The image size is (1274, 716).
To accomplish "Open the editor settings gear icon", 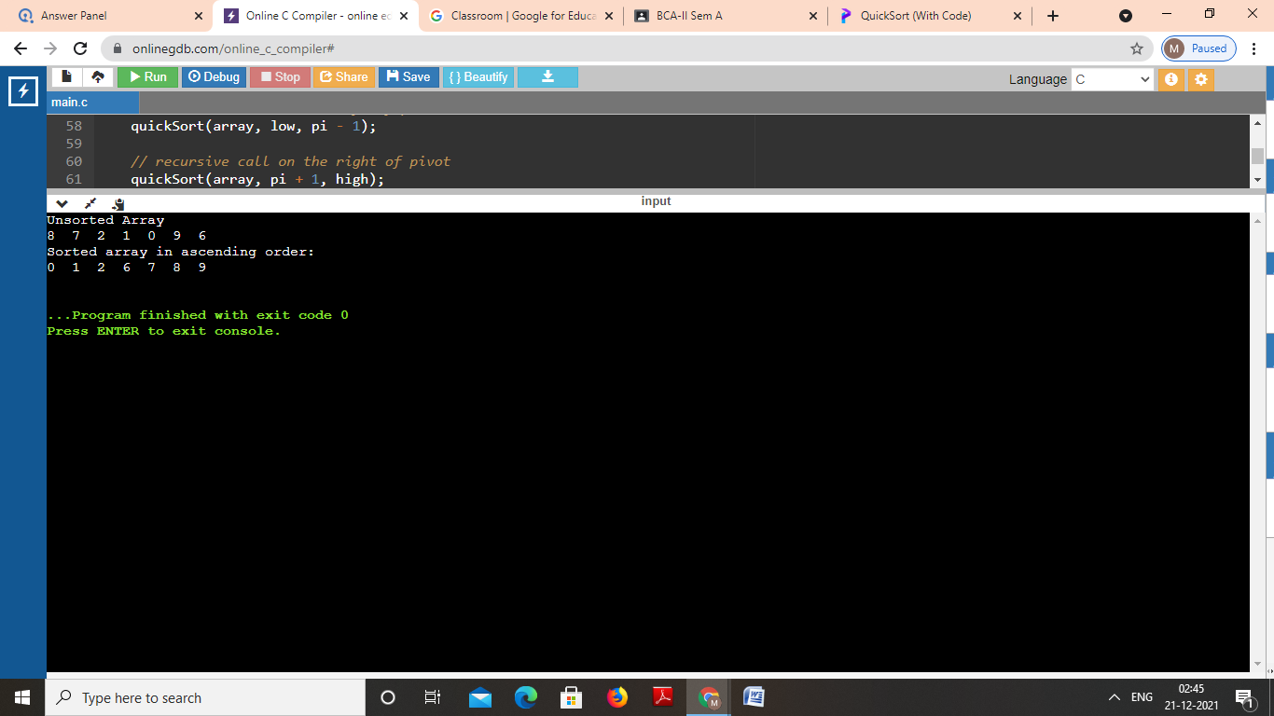I will 1200,80.
